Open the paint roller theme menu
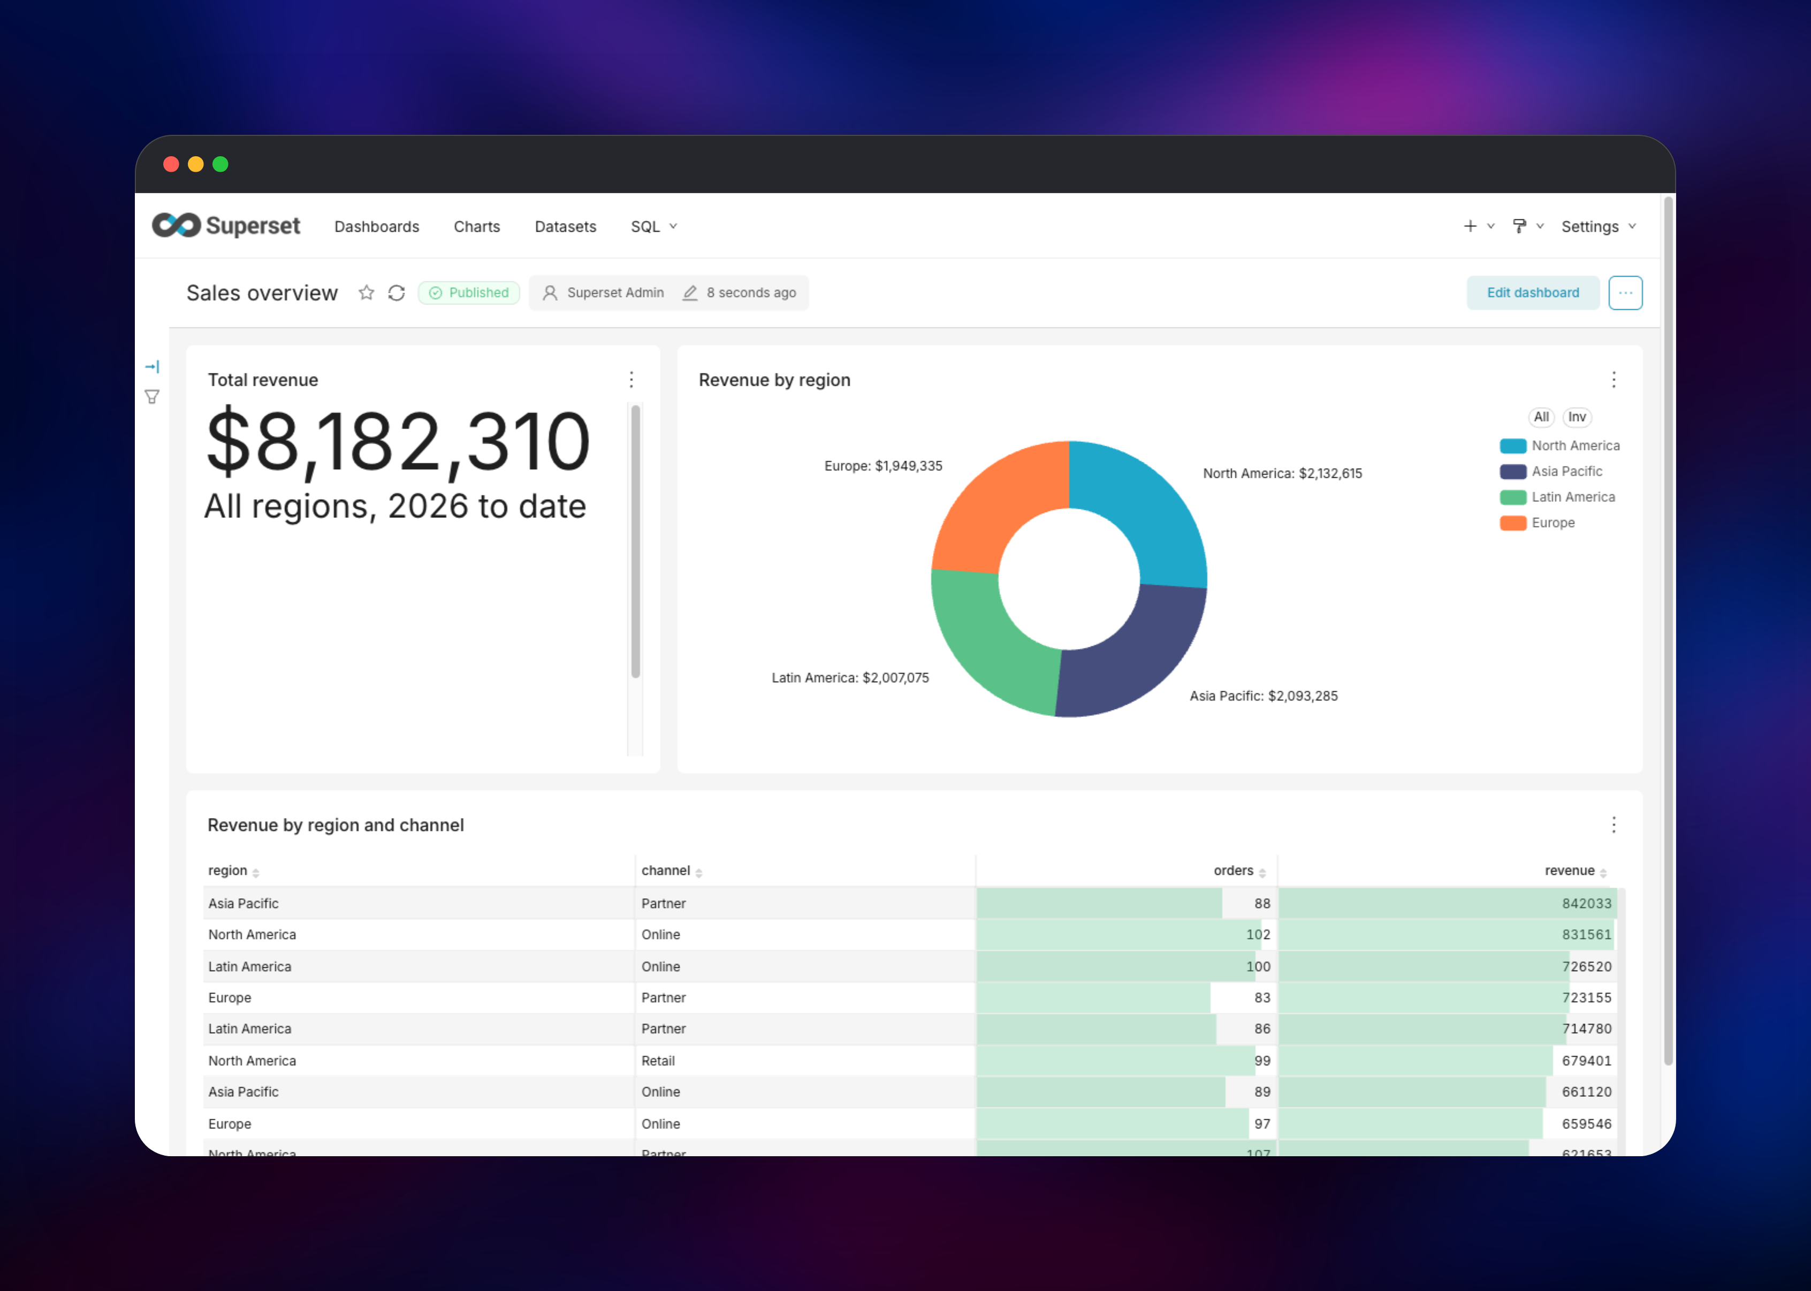1811x1291 pixels. click(1527, 226)
